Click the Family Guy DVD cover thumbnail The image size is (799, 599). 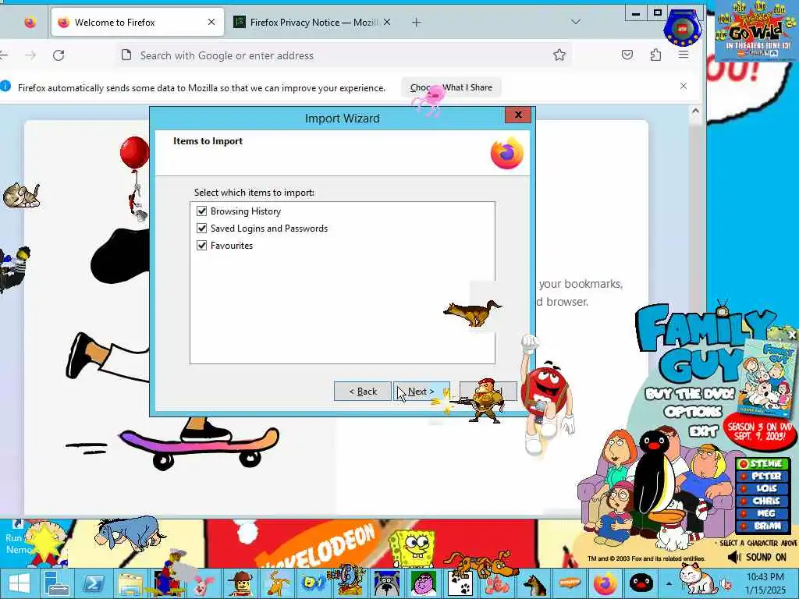[x=768, y=378]
